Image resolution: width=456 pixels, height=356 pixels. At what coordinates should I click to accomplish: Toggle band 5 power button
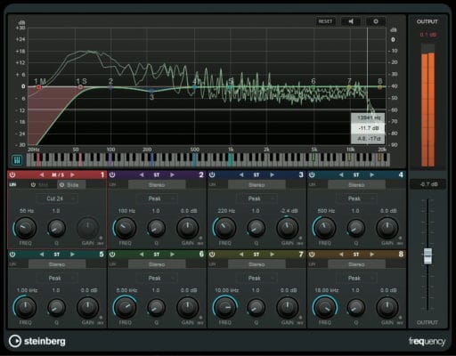12,255
